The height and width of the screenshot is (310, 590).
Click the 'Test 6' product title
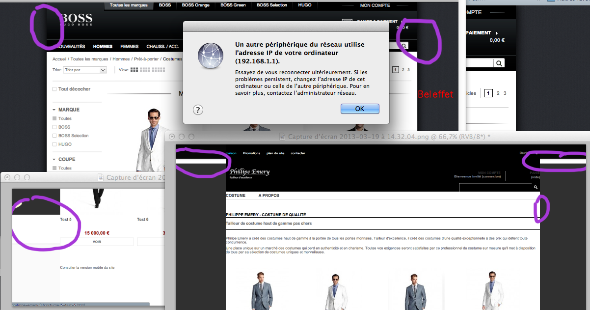[x=142, y=220]
